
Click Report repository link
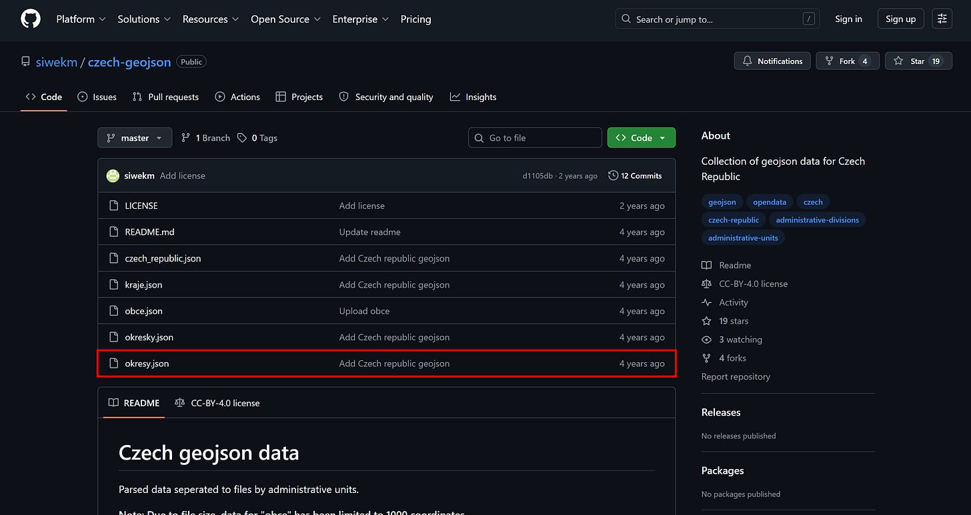pyautogui.click(x=736, y=377)
